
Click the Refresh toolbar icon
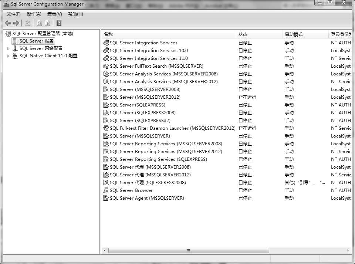(x=39, y=23)
